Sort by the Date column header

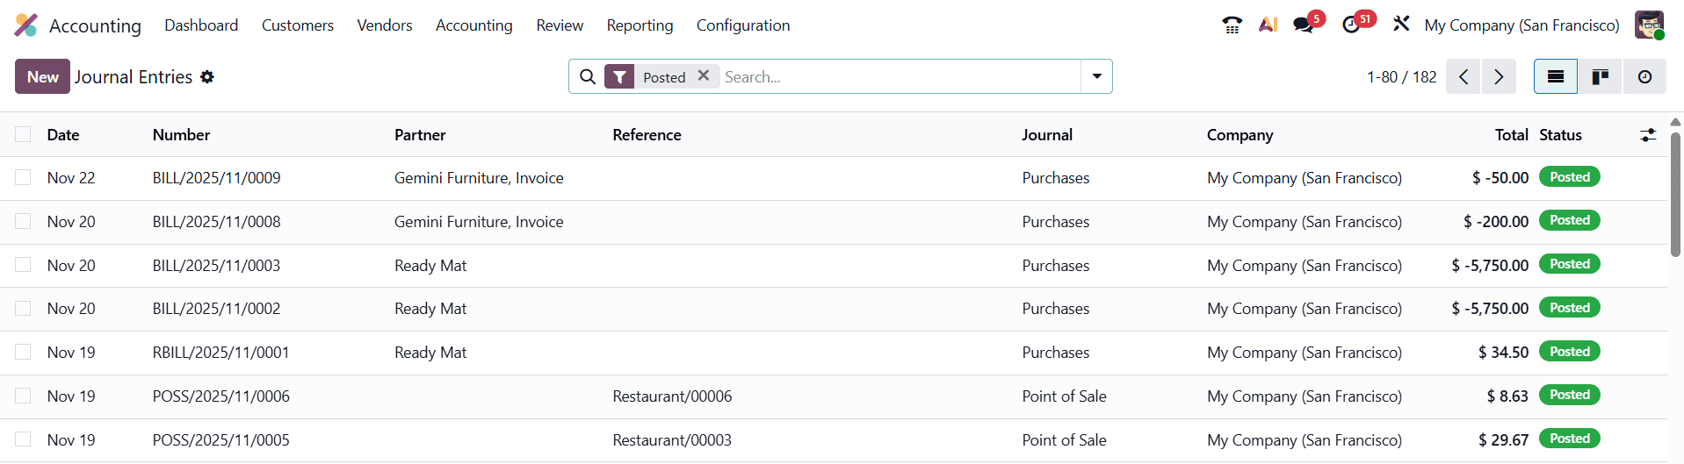click(x=63, y=135)
